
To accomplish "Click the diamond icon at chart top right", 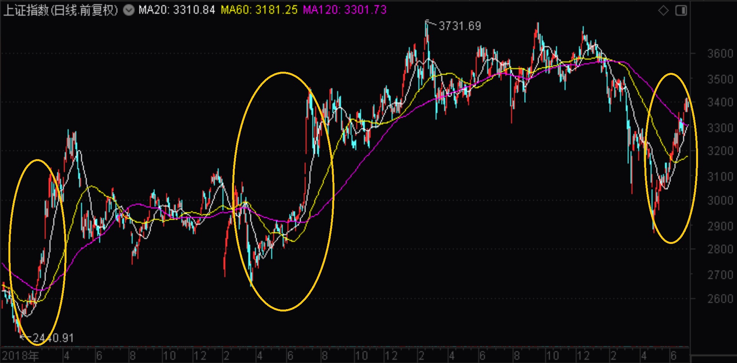I will (x=664, y=11).
